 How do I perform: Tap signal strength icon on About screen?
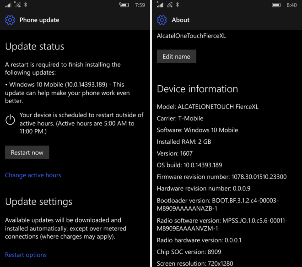point(160,5)
